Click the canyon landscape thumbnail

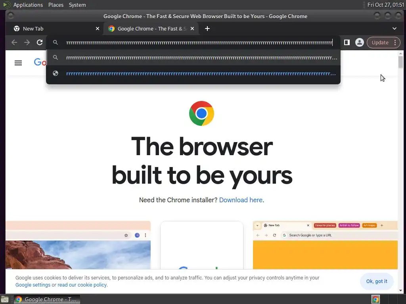click(78, 255)
